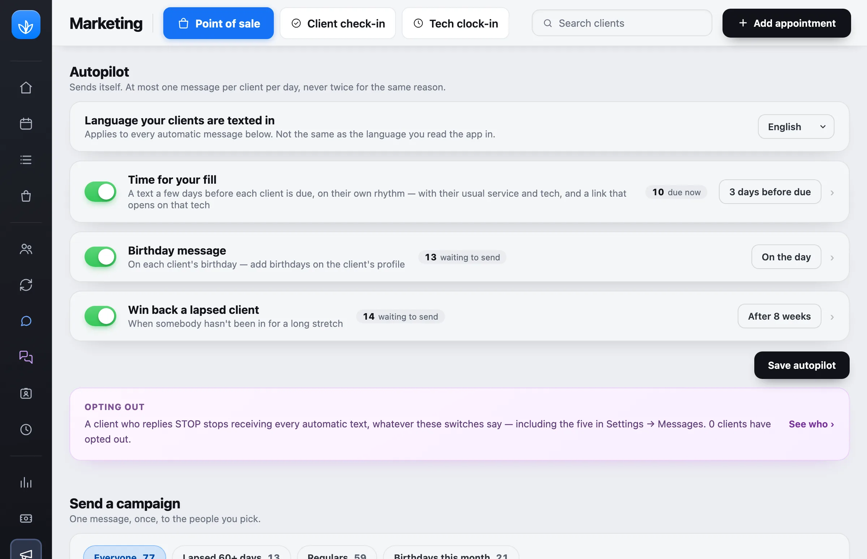Toggle off Time for your fill
The height and width of the screenshot is (559, 867).
(x=100, y=192)
